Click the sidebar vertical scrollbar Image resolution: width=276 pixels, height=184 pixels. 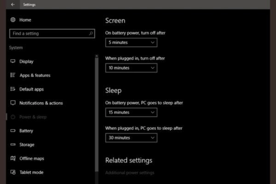tap(97, 115)
